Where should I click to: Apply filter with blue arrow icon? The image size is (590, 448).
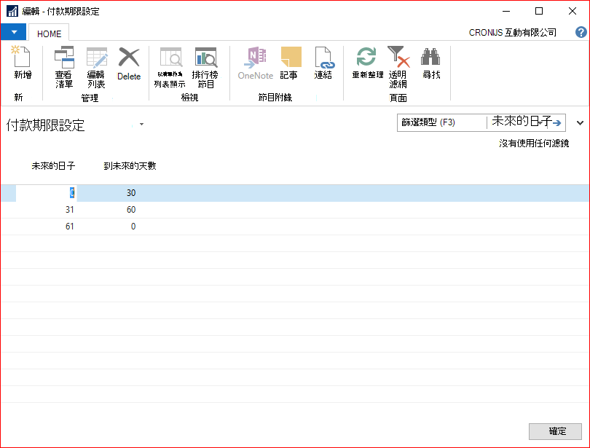point(557,122)
